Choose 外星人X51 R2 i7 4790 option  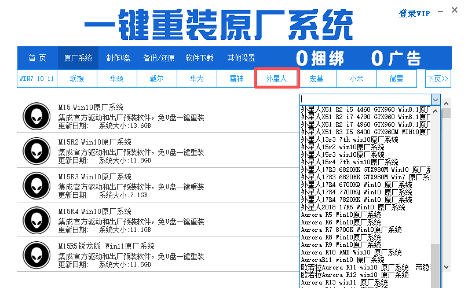tap(365, 117)
